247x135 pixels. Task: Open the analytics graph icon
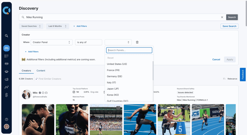point(6,87)
